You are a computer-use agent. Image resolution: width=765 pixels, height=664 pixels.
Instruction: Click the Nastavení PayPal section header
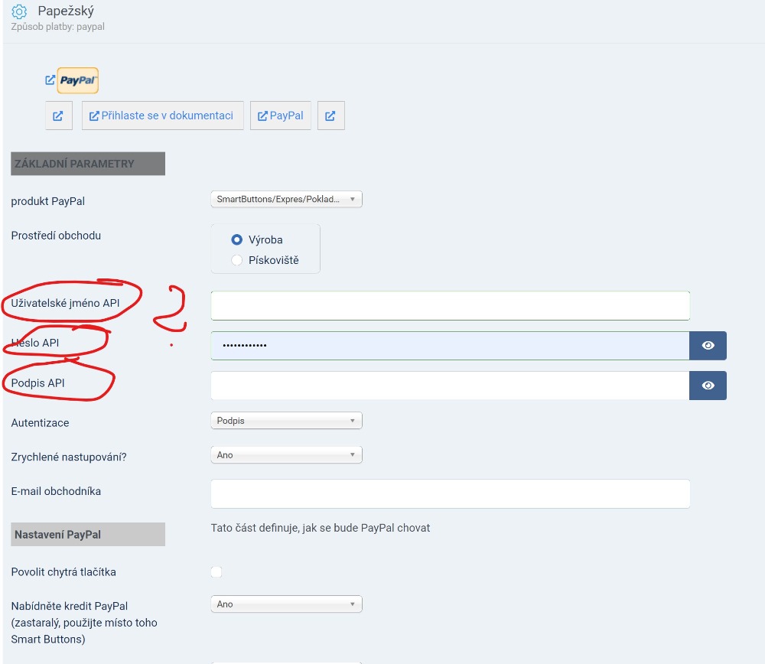click(x=88, y=535)
